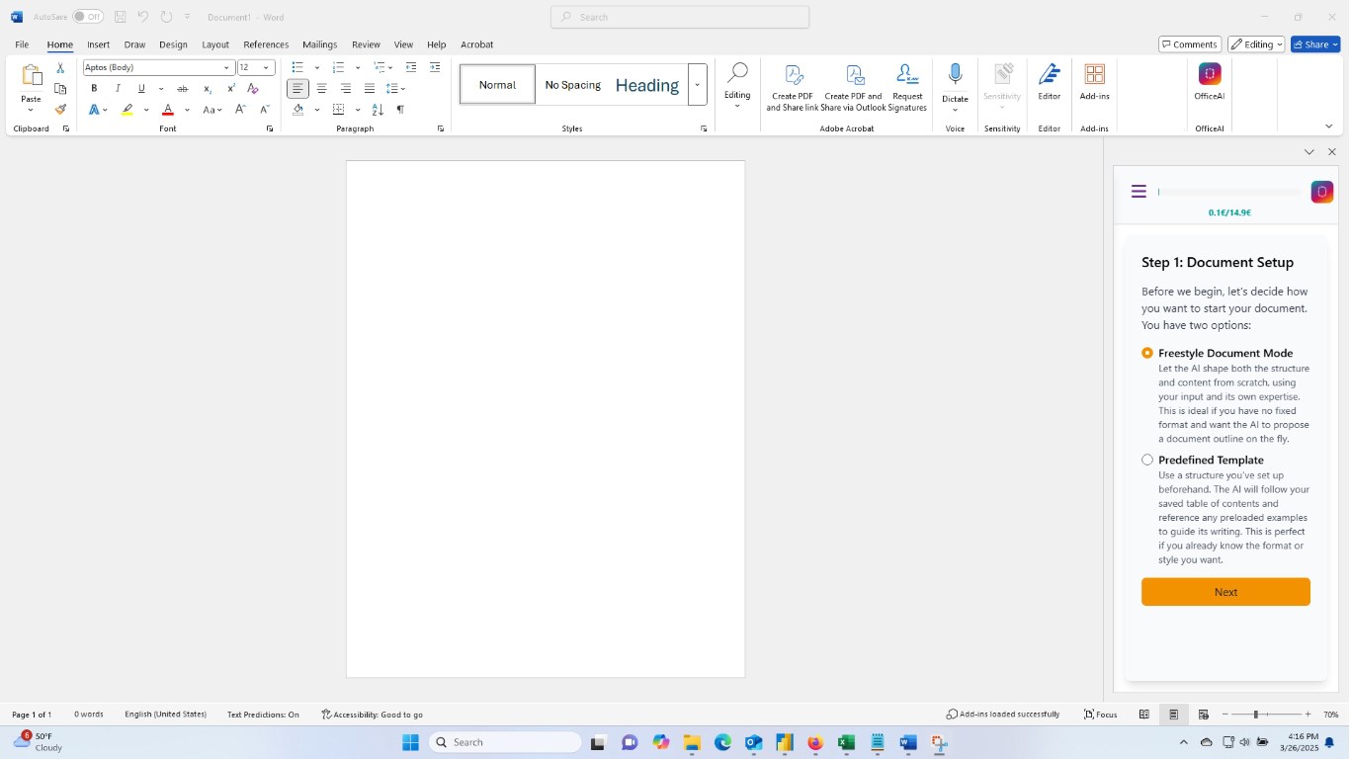Click the Comments button
Viewport: 1350px width, 759px height.
pyautogui.click(x=1189, y=44)
